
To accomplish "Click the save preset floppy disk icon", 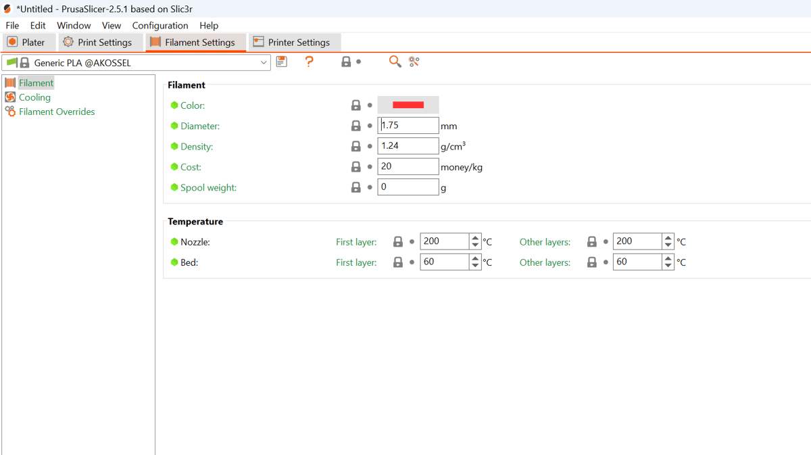I will point(282,62).
